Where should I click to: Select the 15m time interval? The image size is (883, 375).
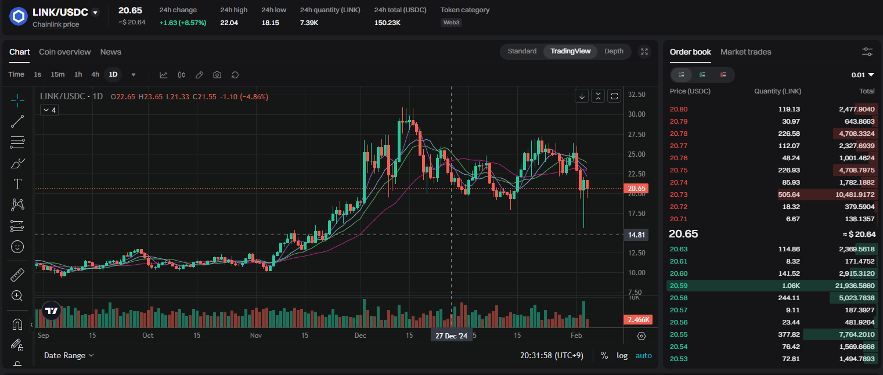(x=57, y=74)
